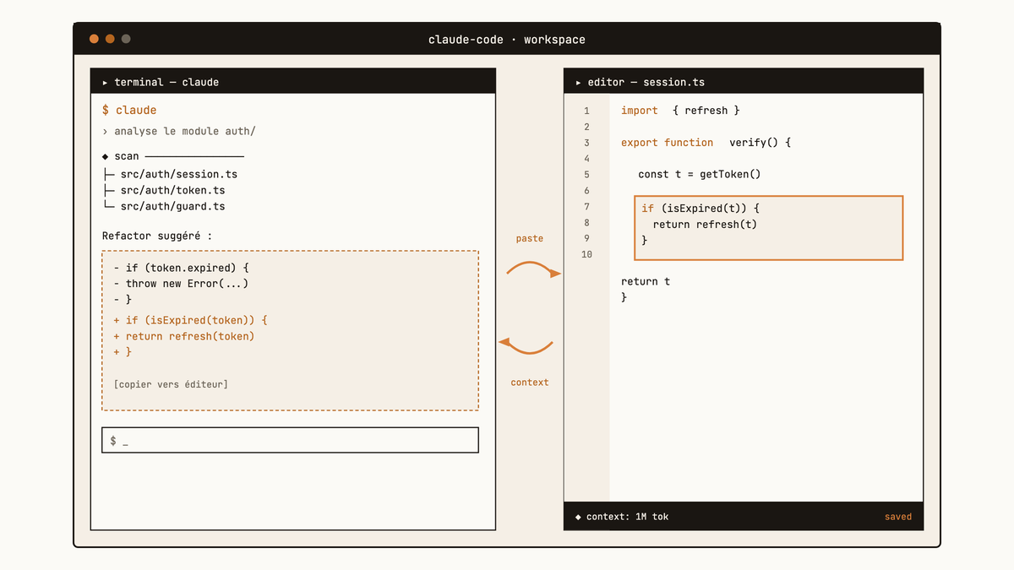Click the 'analyse le module auth/' prompt line
1014x570 pixels.
click(178, 131)
